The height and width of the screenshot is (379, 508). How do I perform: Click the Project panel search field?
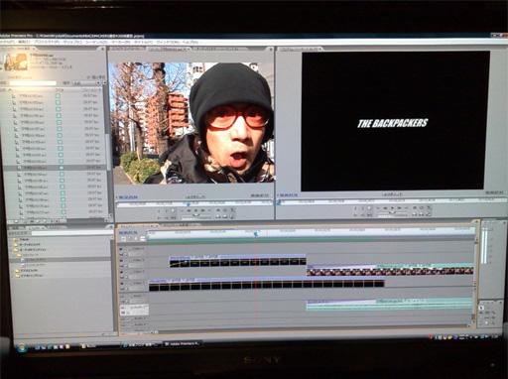click(x=33, y=83)
